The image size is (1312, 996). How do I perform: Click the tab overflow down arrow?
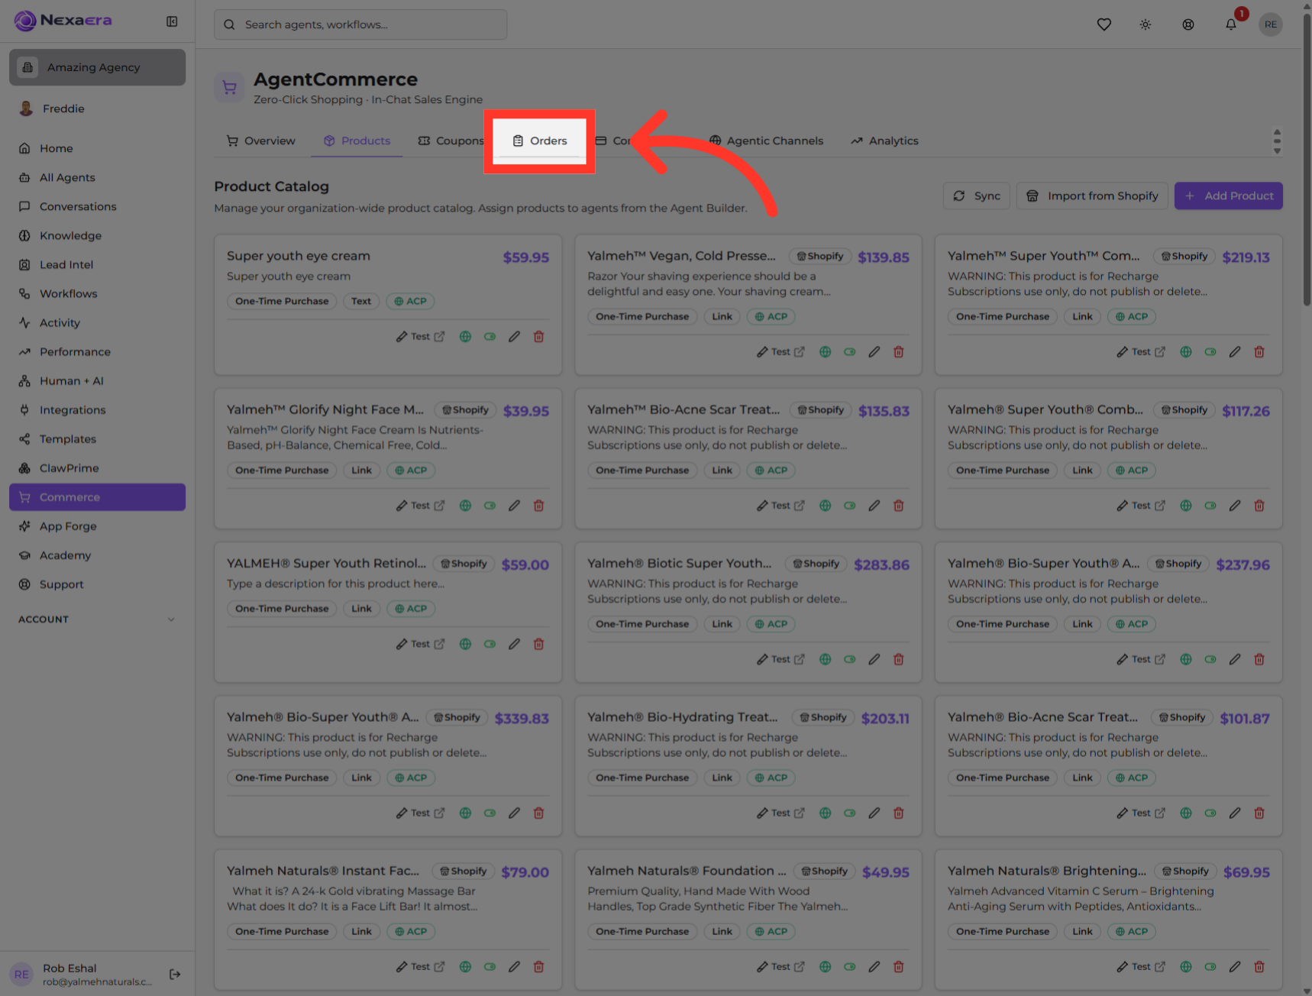tap(1277, 150)
